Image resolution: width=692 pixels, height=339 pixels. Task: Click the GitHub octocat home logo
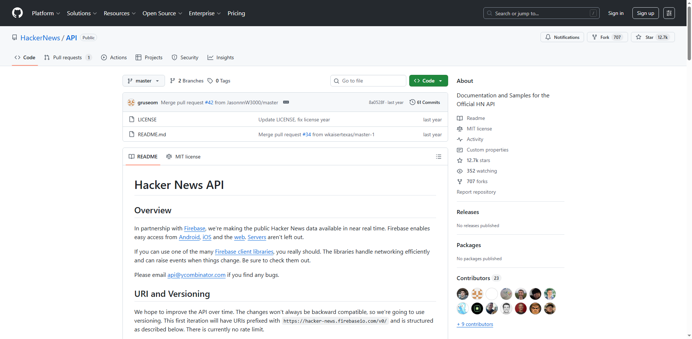pyautogui.click(x=17, y=13)
